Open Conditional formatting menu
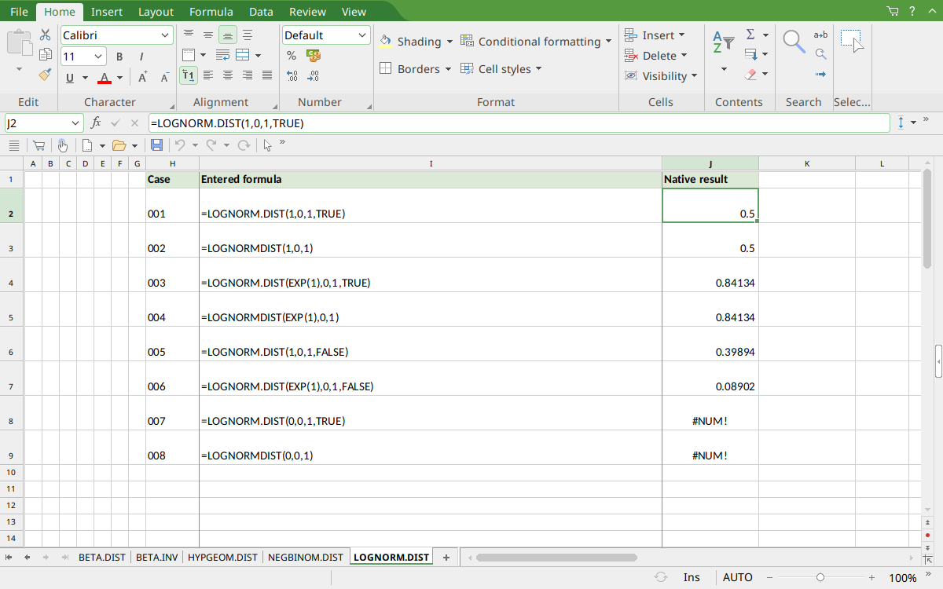The height and width of the screenshot is (589, 943). 536,42
